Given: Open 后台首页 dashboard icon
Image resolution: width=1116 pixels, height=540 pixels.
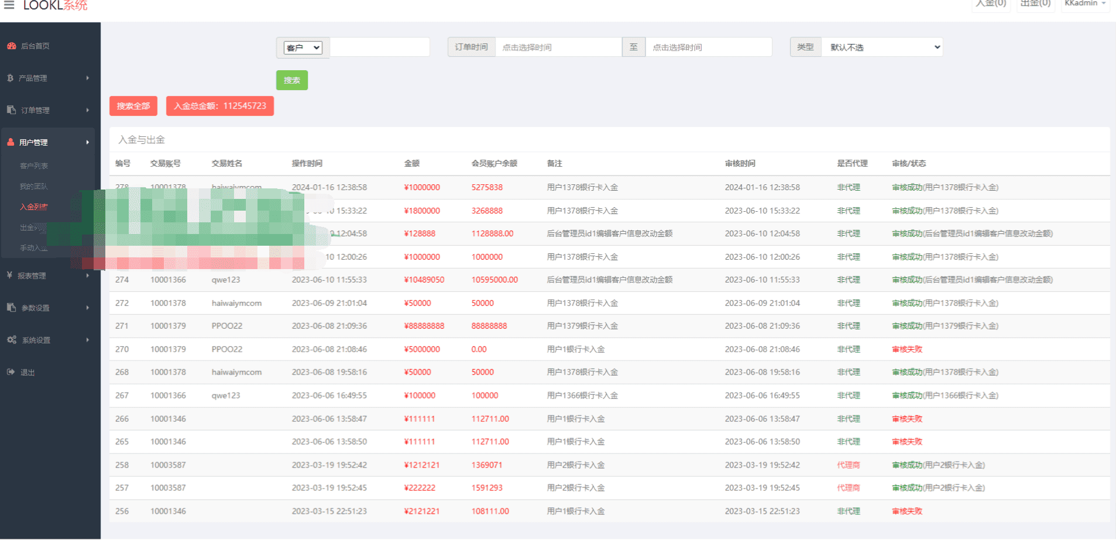Looking at the screenshot, I should click(x=12, y=46).
